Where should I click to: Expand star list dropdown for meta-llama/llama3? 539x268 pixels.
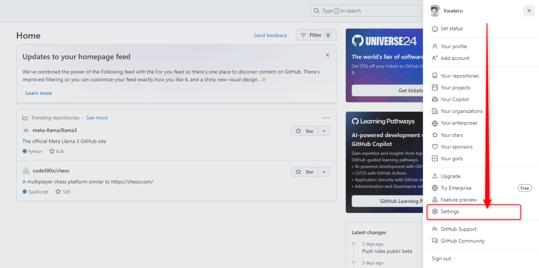324,131
